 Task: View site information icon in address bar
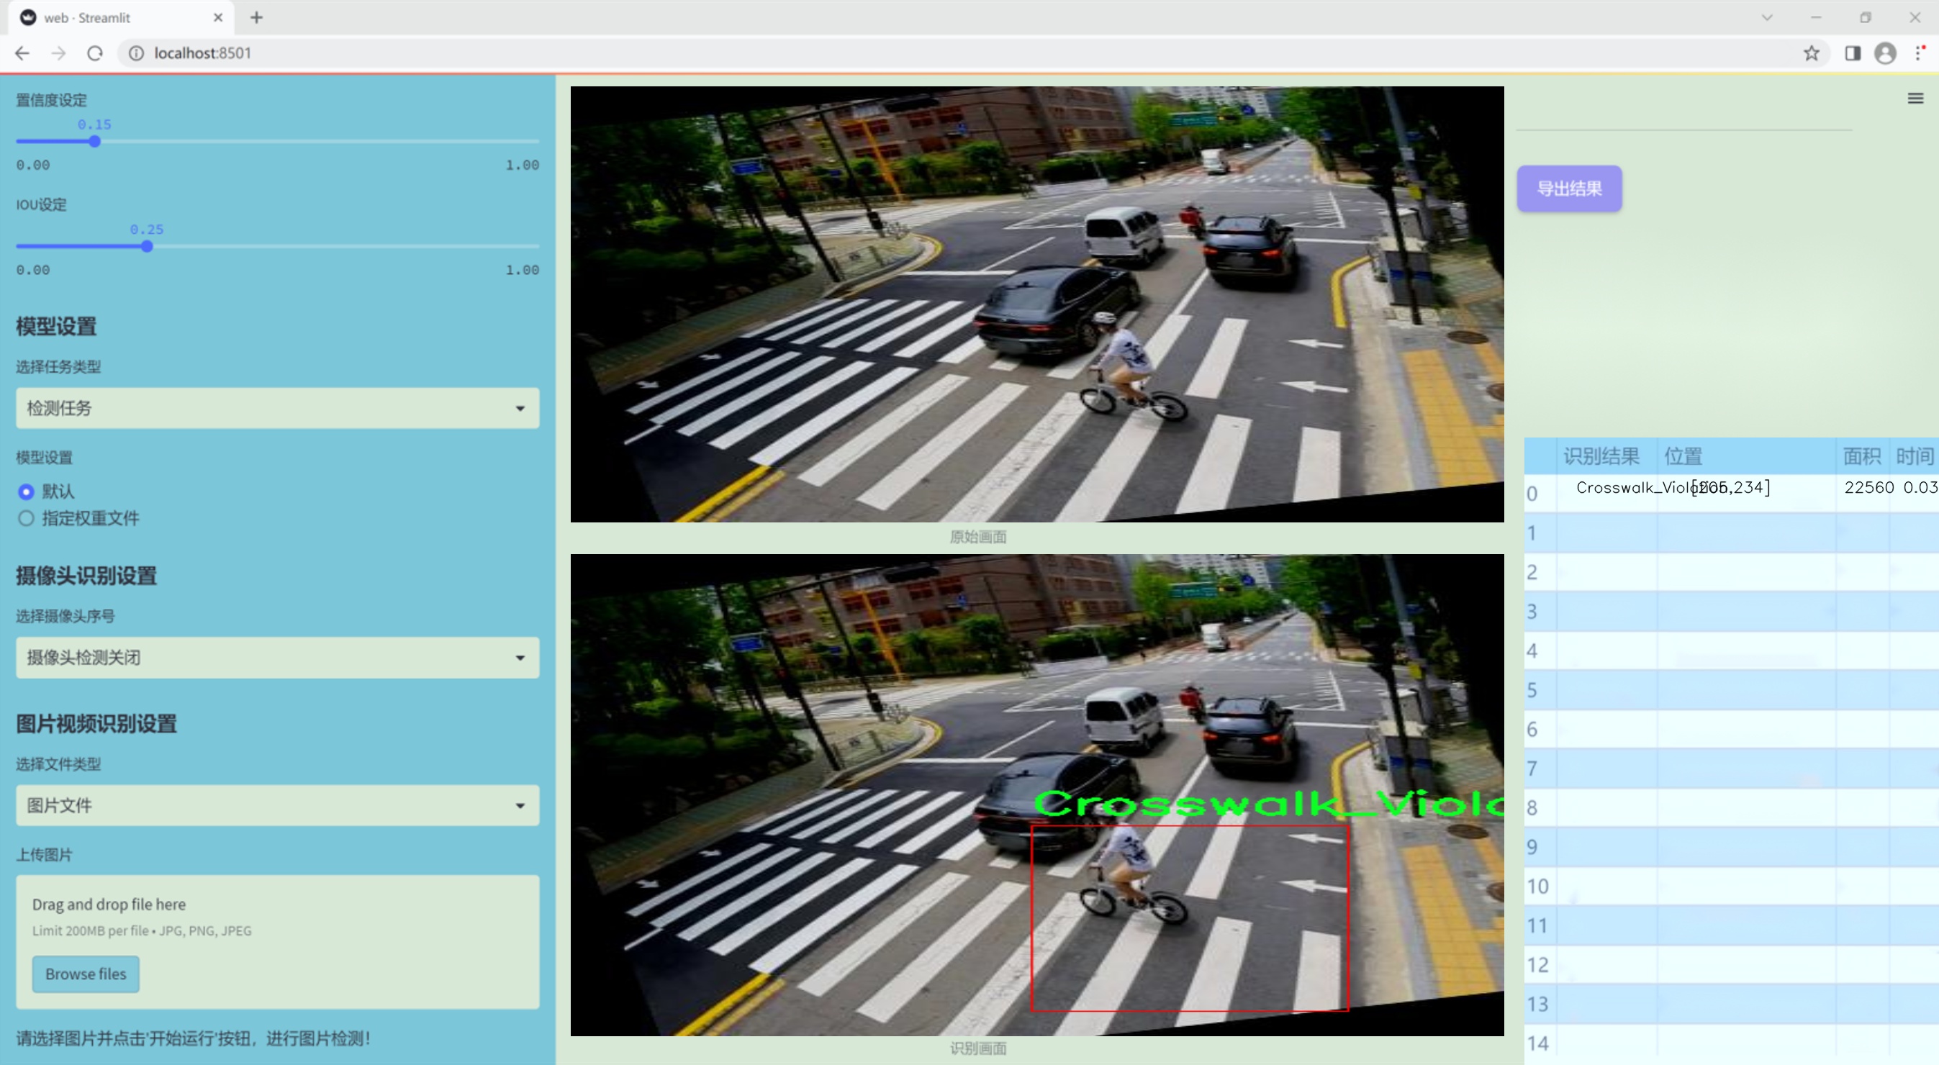(136, 53)
